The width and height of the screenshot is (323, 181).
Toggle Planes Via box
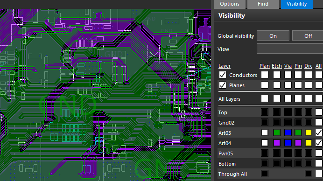(288, 85)
